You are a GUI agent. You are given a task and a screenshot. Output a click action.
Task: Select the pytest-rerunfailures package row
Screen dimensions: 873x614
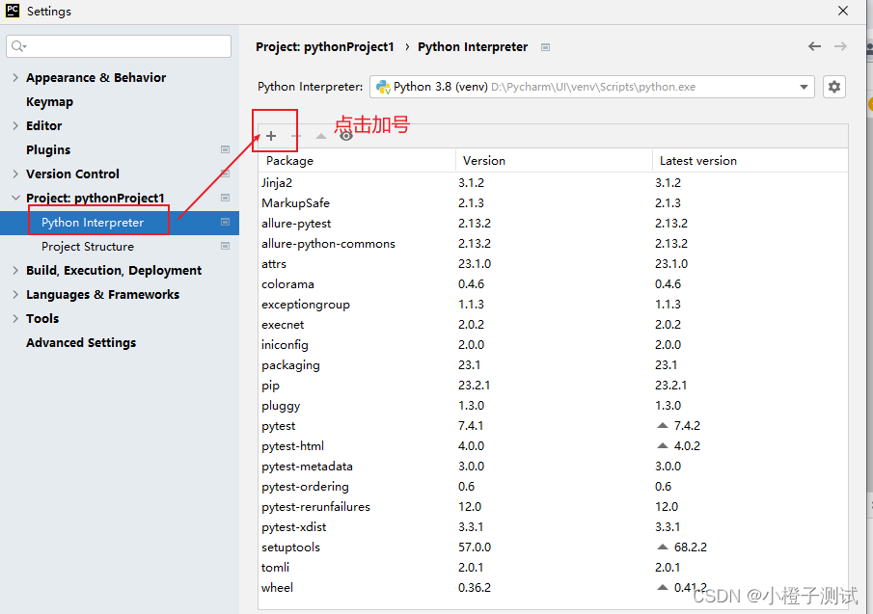point(553,507)
